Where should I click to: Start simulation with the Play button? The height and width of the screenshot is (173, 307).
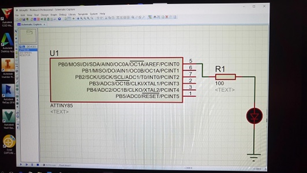coord(21,165)
